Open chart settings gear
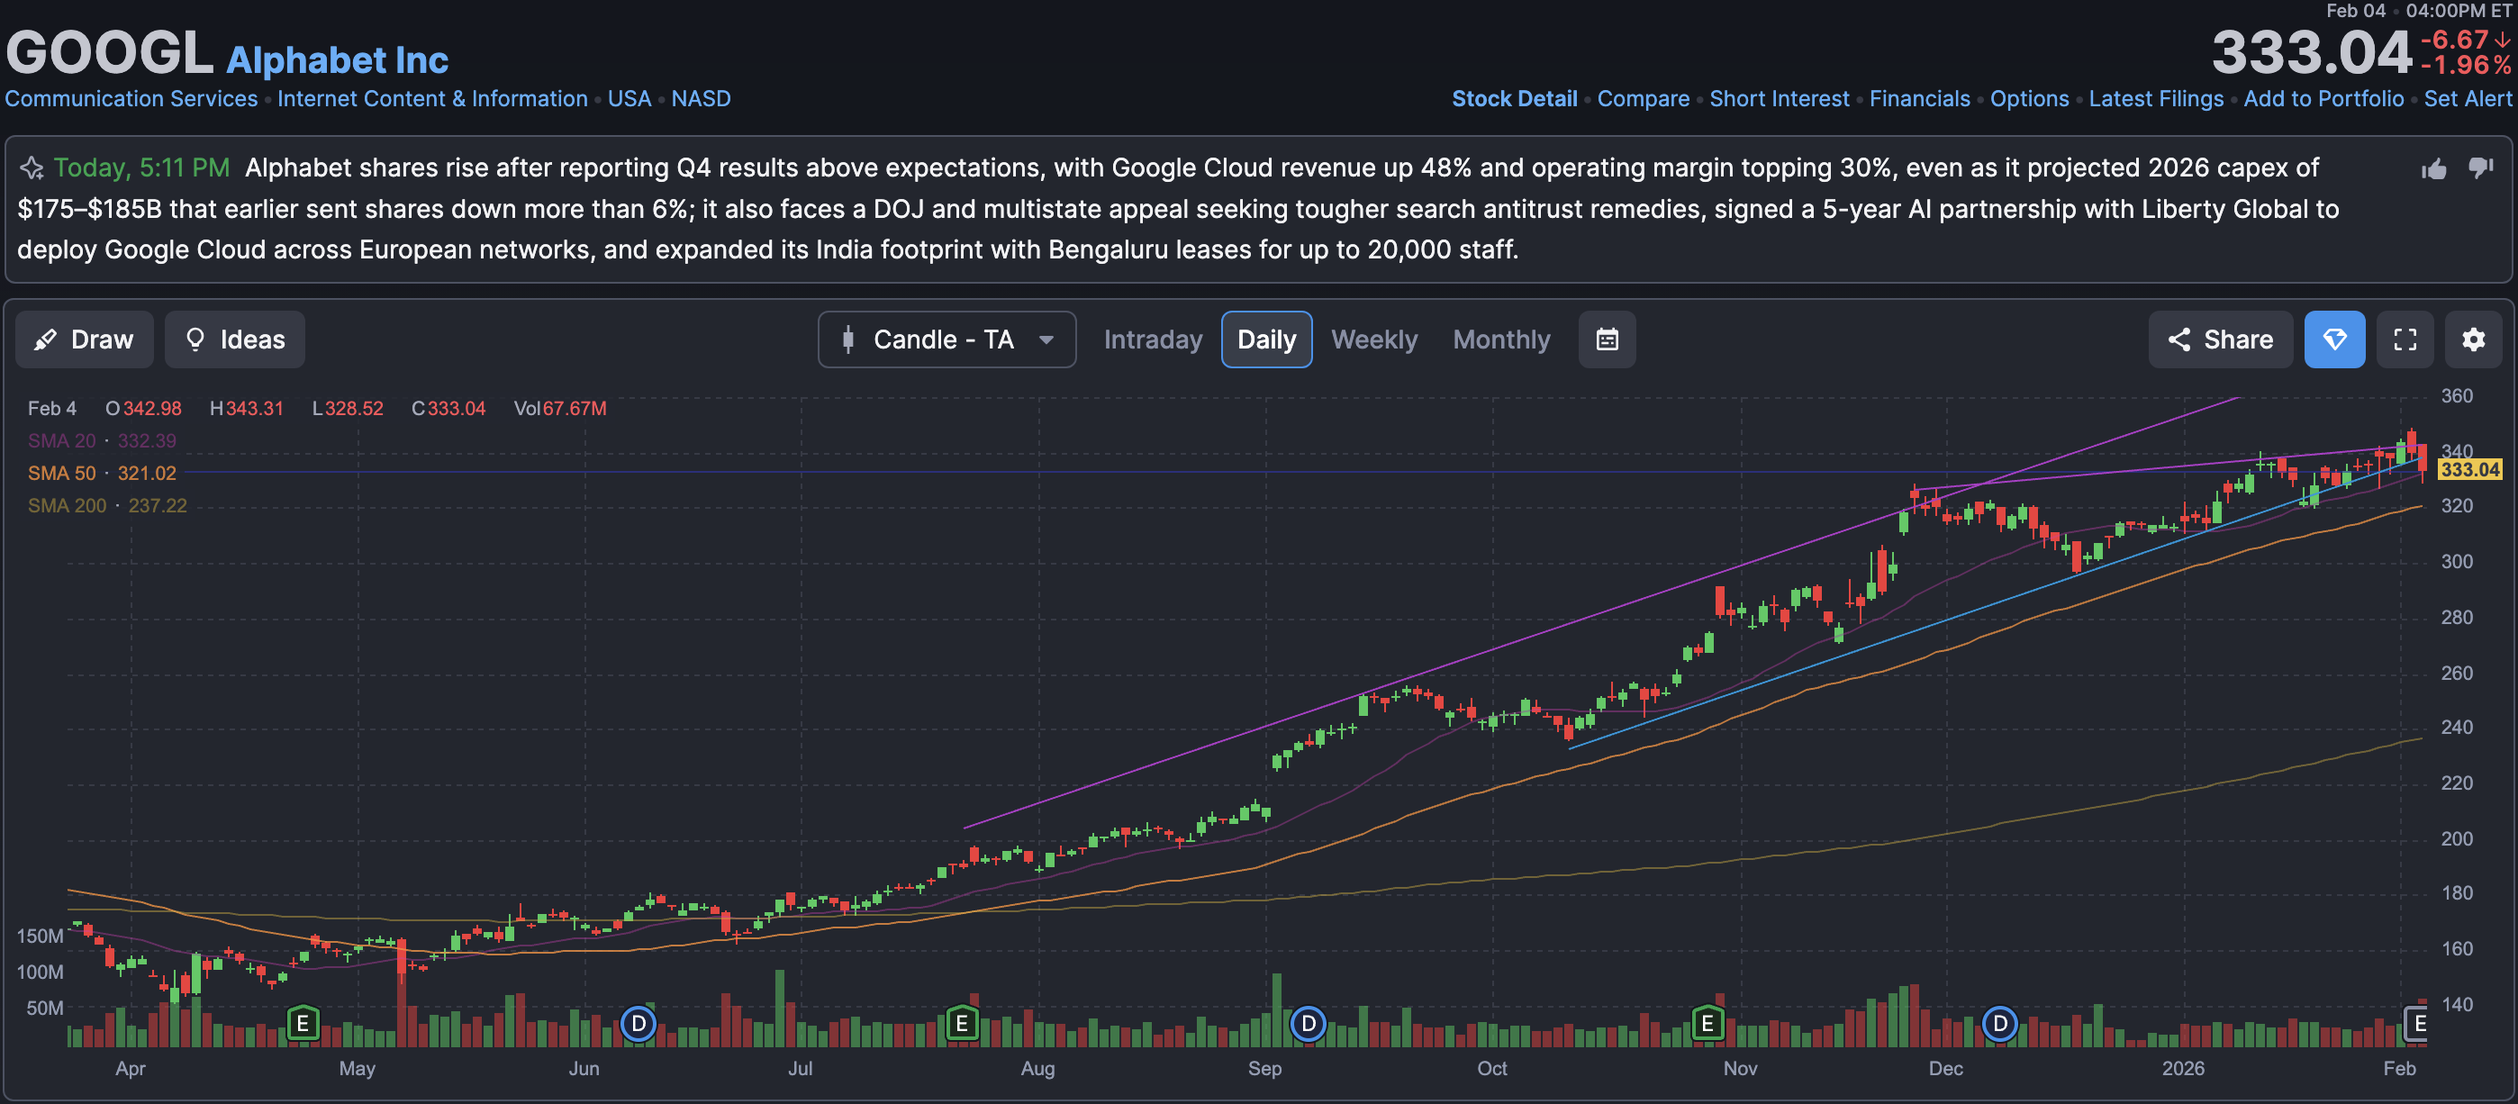The height and width of the screenshot is (1104, 2518). (2472, 339)
